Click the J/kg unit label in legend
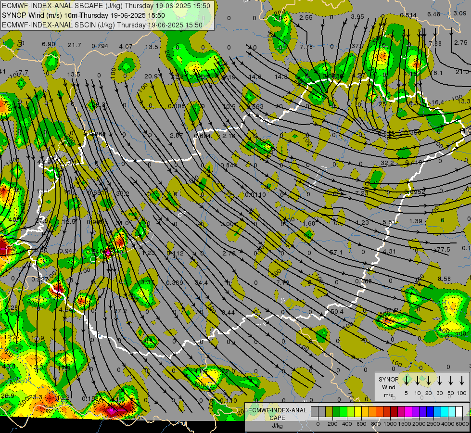The image size is (471, 433). [277, 426]
